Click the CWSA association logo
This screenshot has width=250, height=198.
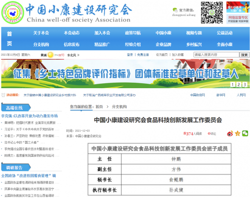[x=13, y=13]
